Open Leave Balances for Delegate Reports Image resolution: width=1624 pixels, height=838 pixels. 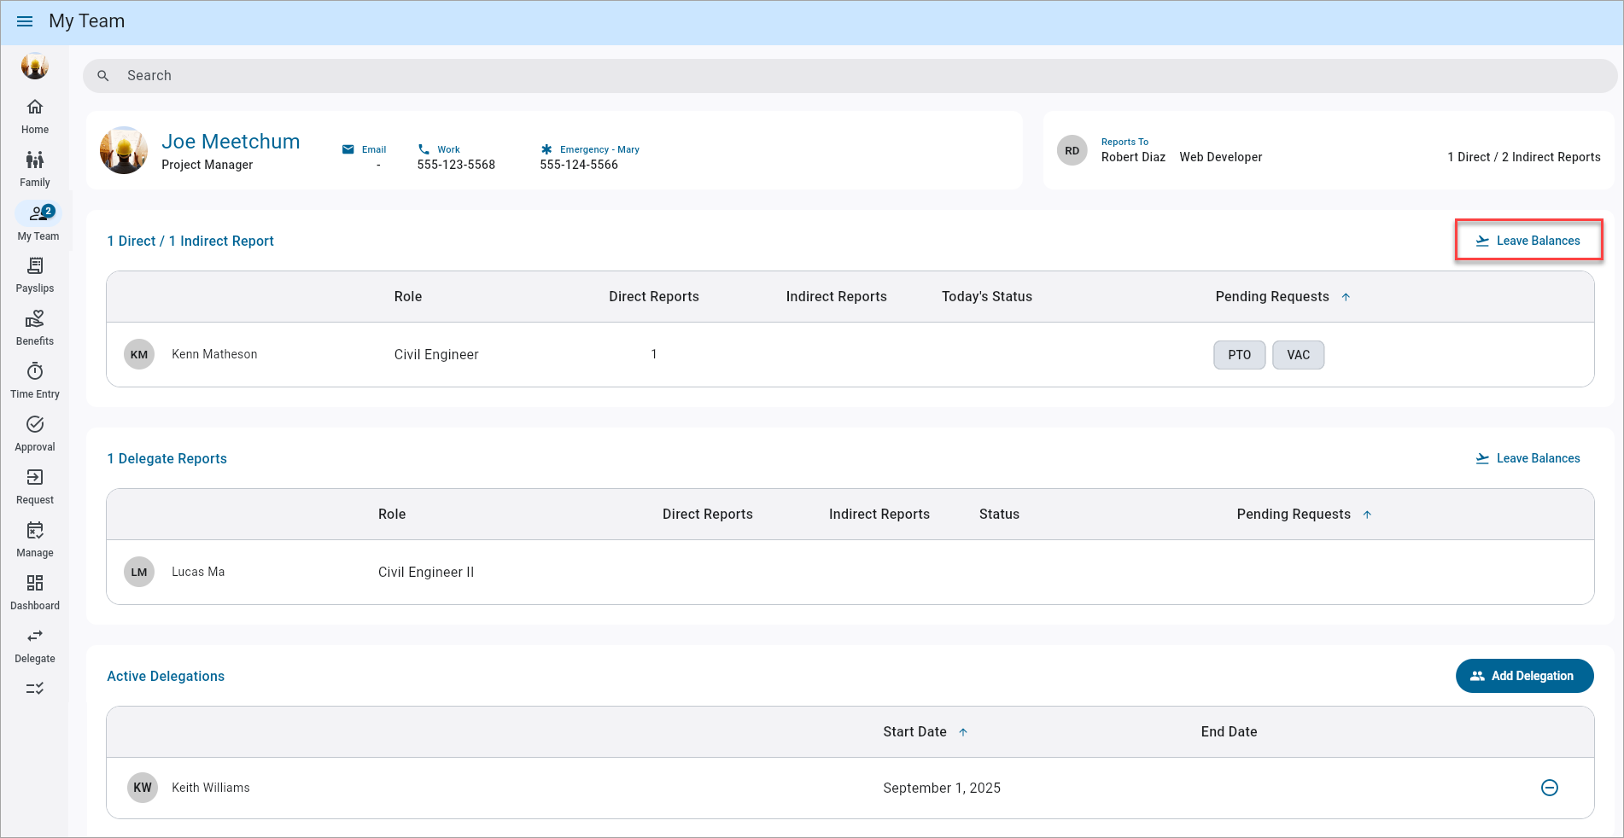coord(1528,458)
